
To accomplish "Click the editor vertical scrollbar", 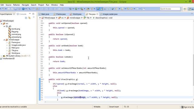I will [193, 70].
